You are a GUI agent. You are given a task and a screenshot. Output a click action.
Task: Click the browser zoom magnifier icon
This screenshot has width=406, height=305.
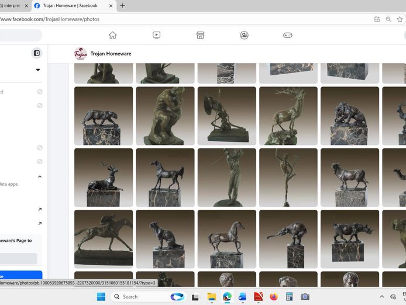tap(388, 19)
